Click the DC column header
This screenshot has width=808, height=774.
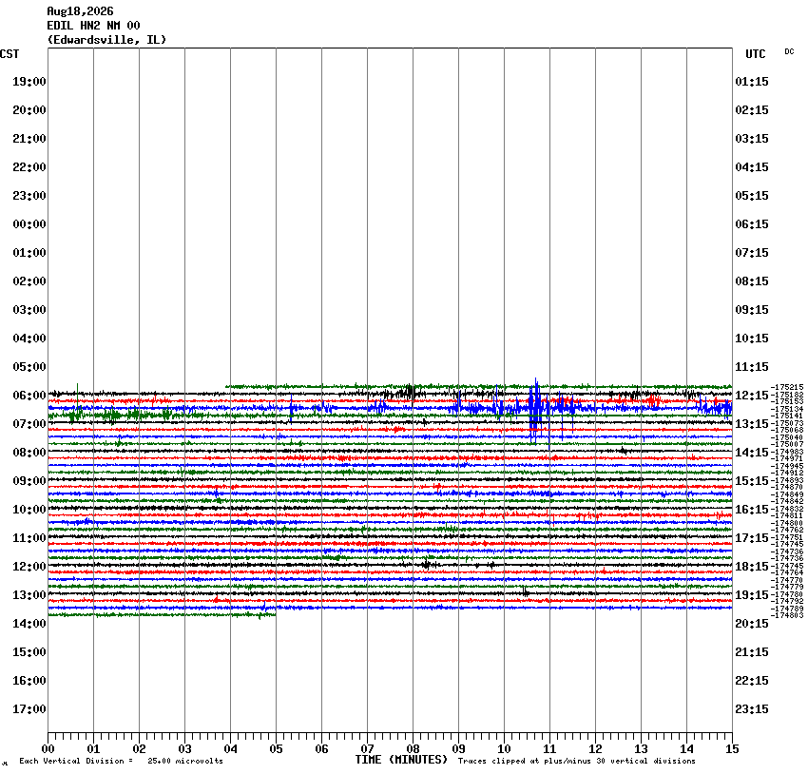789,51
